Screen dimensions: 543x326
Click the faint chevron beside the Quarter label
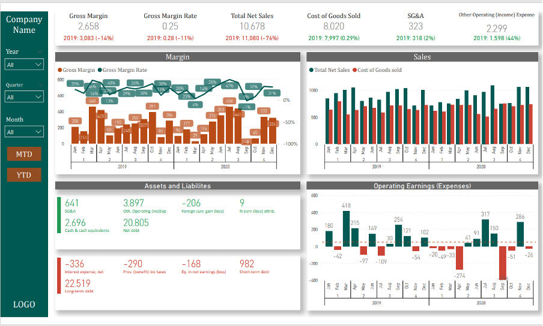(x=40, y=85)
